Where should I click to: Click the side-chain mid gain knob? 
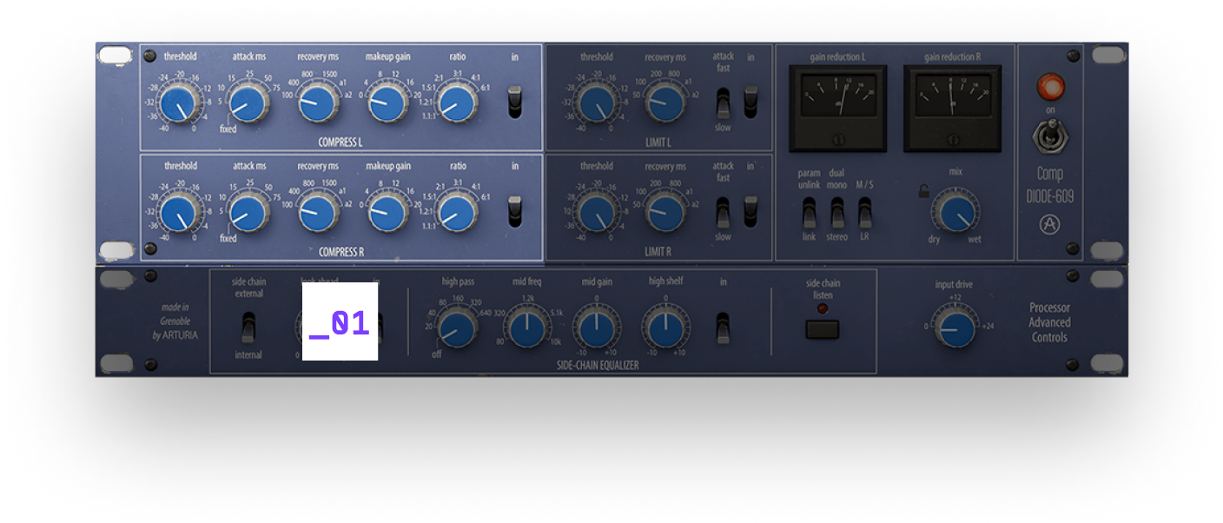point(597,329)
